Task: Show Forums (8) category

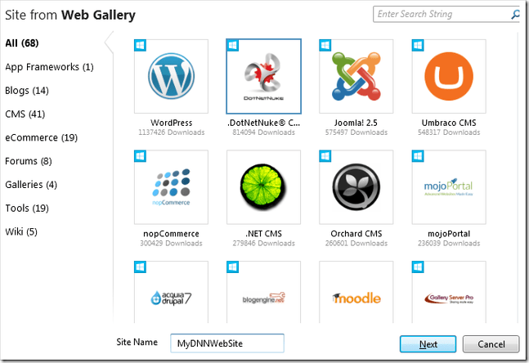Action: (x=29, y=161)
